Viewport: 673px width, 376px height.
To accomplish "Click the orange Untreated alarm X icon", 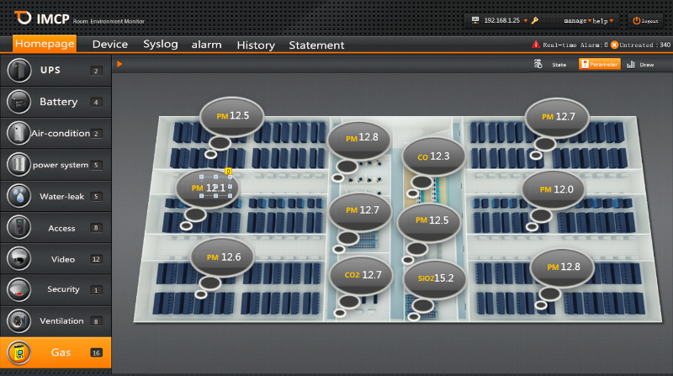I will 614,45.
